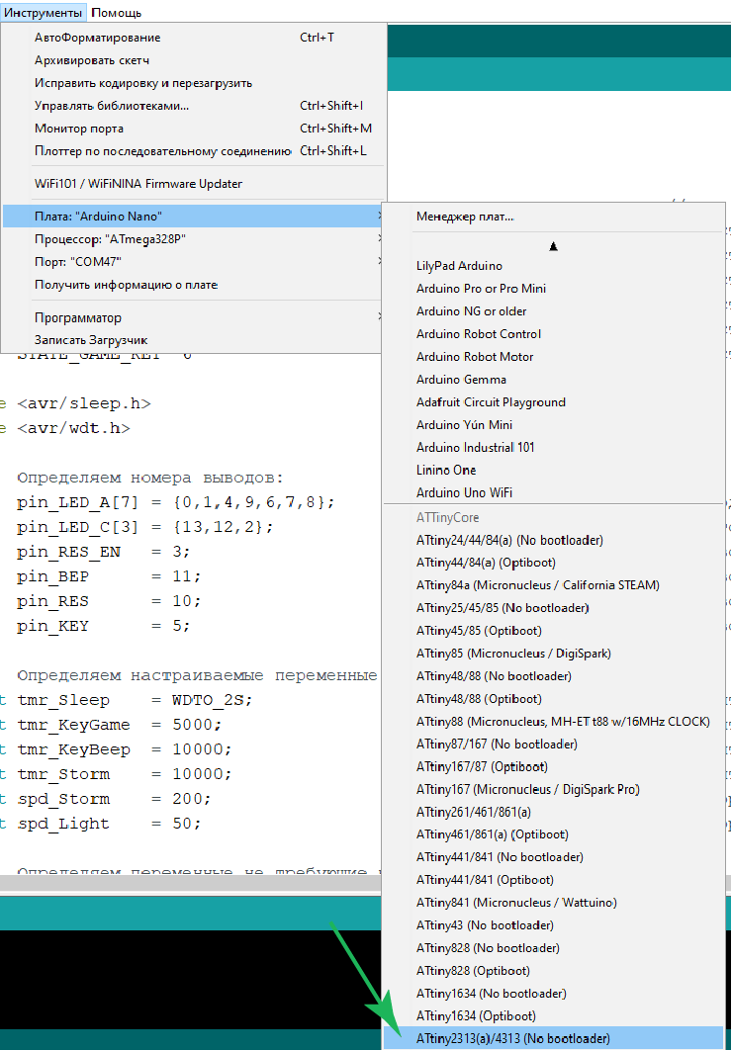Screen dimensions: 732x1051
Task: Click the <avr/sleep.h> include line
Action: click(x=84, y=404)
